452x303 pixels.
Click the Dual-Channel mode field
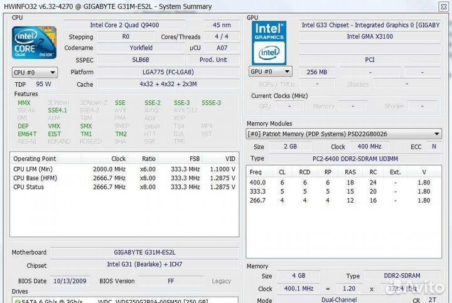click(x=339, y=299)
